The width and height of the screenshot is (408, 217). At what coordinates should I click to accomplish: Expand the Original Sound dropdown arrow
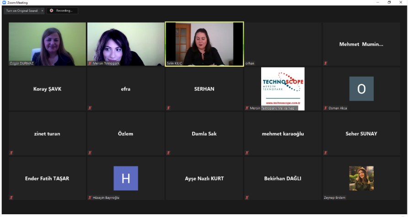[42, 10]
